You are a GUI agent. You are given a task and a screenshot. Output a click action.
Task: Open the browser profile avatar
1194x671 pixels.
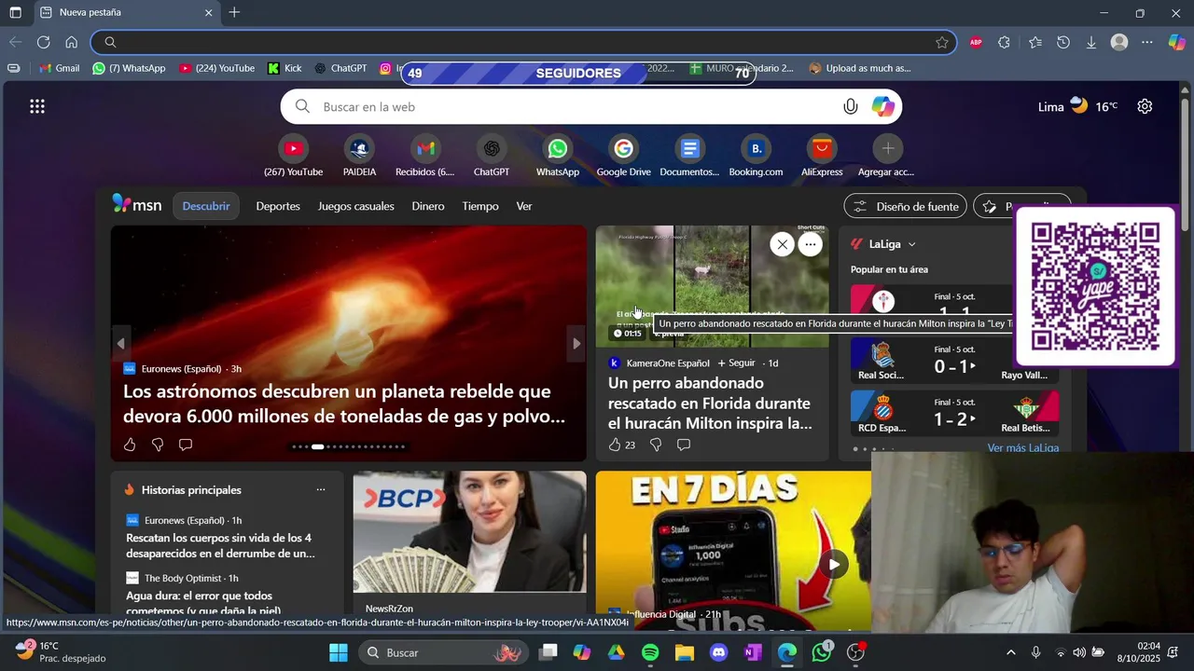pos(1119,42)
